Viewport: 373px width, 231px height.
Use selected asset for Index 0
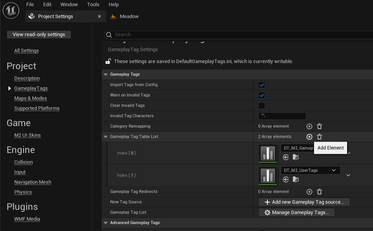pos(286,157)
